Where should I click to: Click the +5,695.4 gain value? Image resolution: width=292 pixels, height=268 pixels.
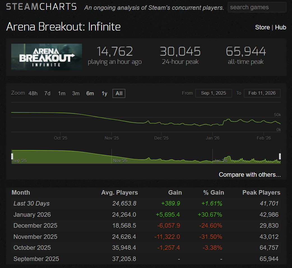click(x=168, y=215)
